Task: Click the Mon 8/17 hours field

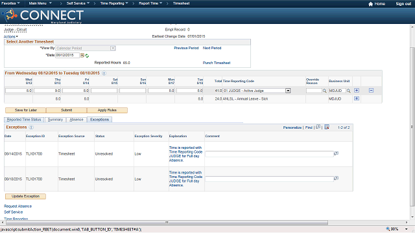Action: coord(161,91)
